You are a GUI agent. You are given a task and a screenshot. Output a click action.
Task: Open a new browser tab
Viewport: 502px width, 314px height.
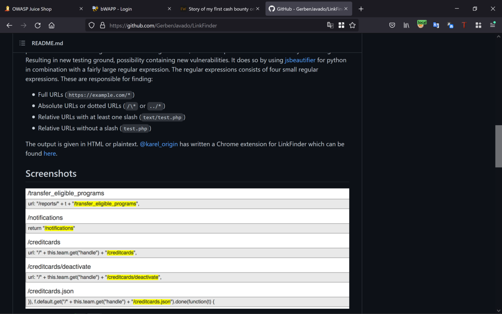[x=361, y=9]
